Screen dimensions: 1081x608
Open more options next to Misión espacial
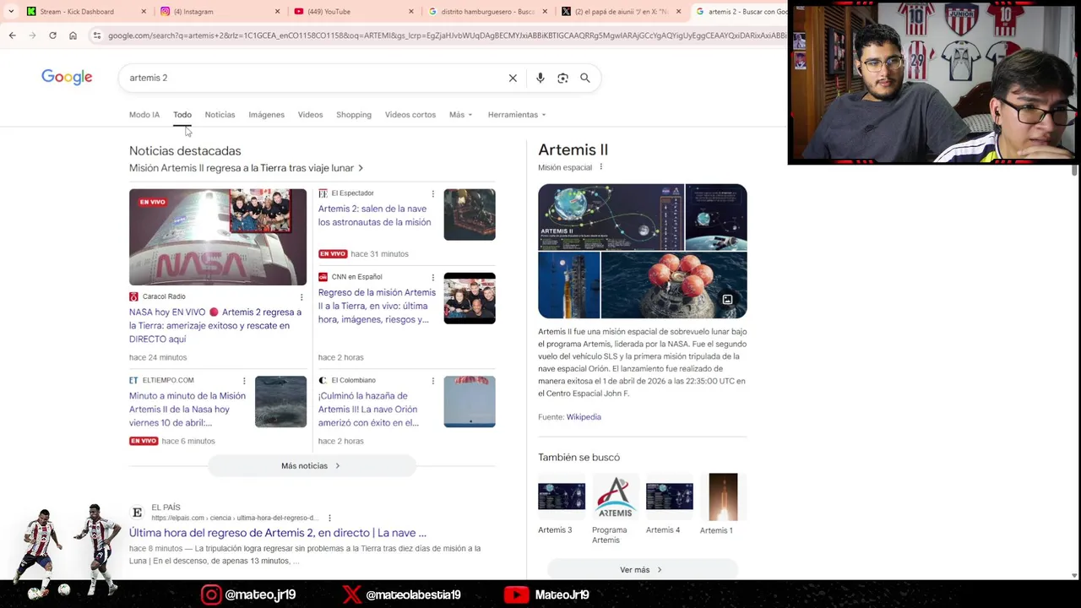pyautogui.click(x=601, y=167)
